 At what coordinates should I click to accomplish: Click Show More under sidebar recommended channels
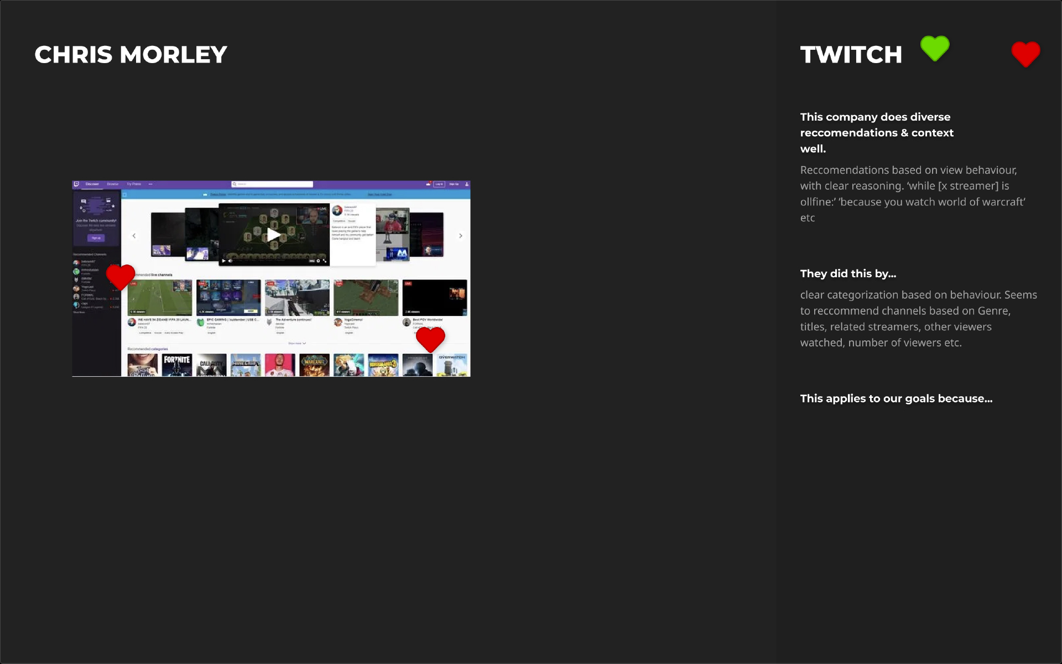[79, 313]
